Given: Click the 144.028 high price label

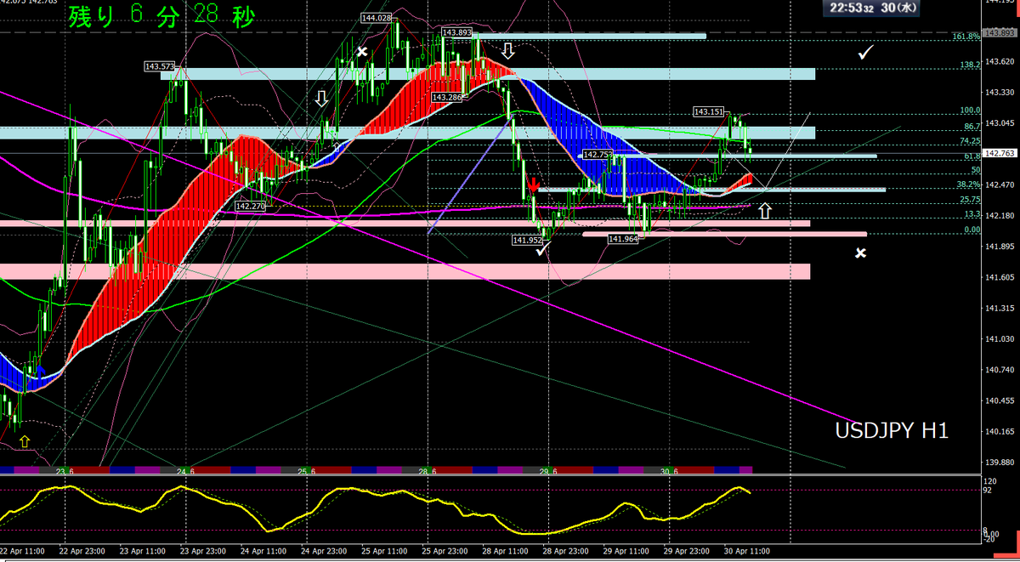Looking at the screenshot, I should [x=376, y=18].
